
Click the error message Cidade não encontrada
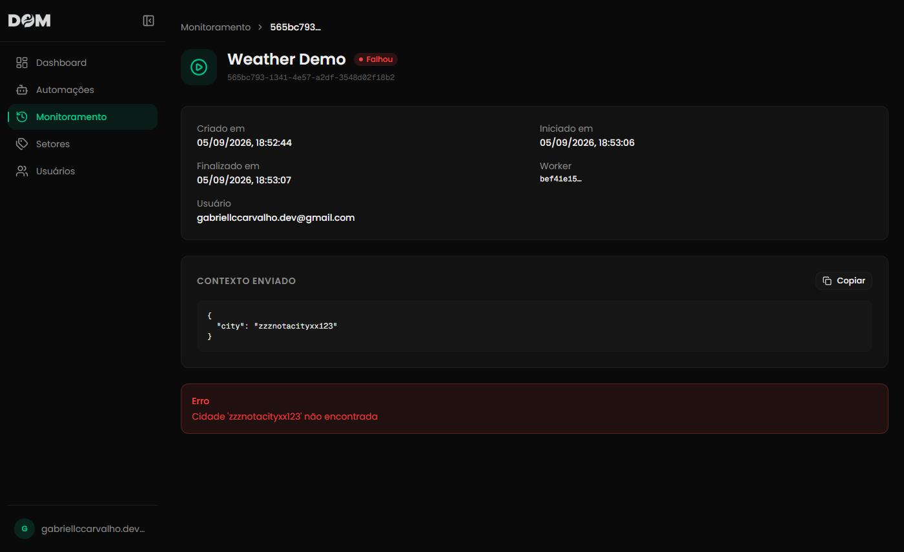[285, 416]
